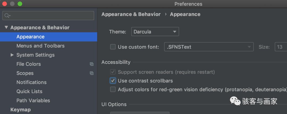Screen dimensions: 287x114
Task: Click the font Size field
Action: pos(280,47)
